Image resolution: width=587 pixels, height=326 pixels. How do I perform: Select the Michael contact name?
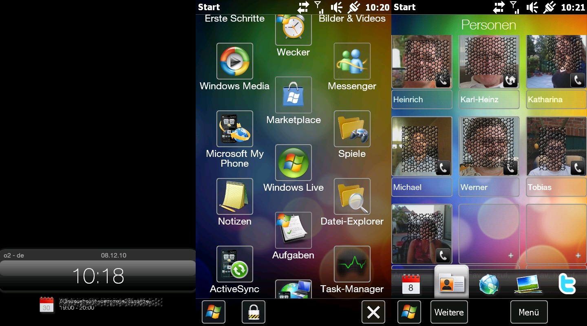point(422,187)
